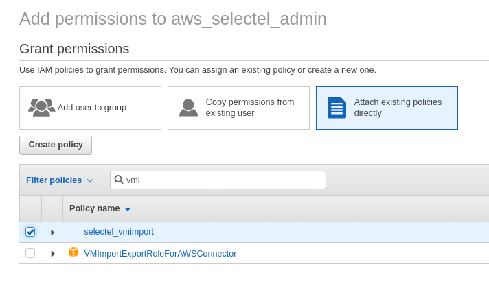Viewport: 489px width, 286px height.
Task: Click the orange AWS managed policy cube icon
Action: 73,252
